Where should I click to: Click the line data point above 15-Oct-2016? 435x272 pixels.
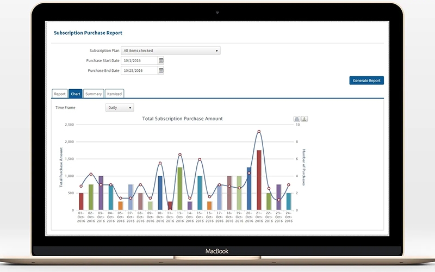tap(200, 159)
